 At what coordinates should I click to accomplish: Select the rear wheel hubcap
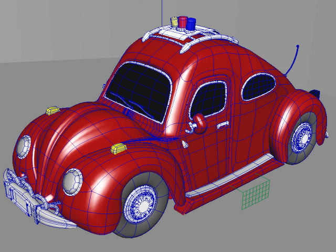point(302,137)
